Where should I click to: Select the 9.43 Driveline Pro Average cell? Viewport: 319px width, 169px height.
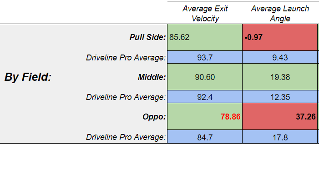coord(280,57)
